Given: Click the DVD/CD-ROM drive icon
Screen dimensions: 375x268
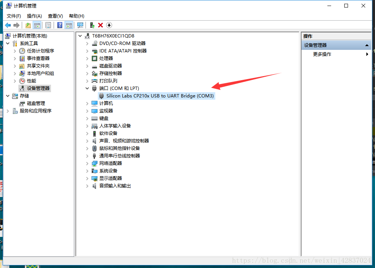Looking at the screenshot, I should coord(95,43).
